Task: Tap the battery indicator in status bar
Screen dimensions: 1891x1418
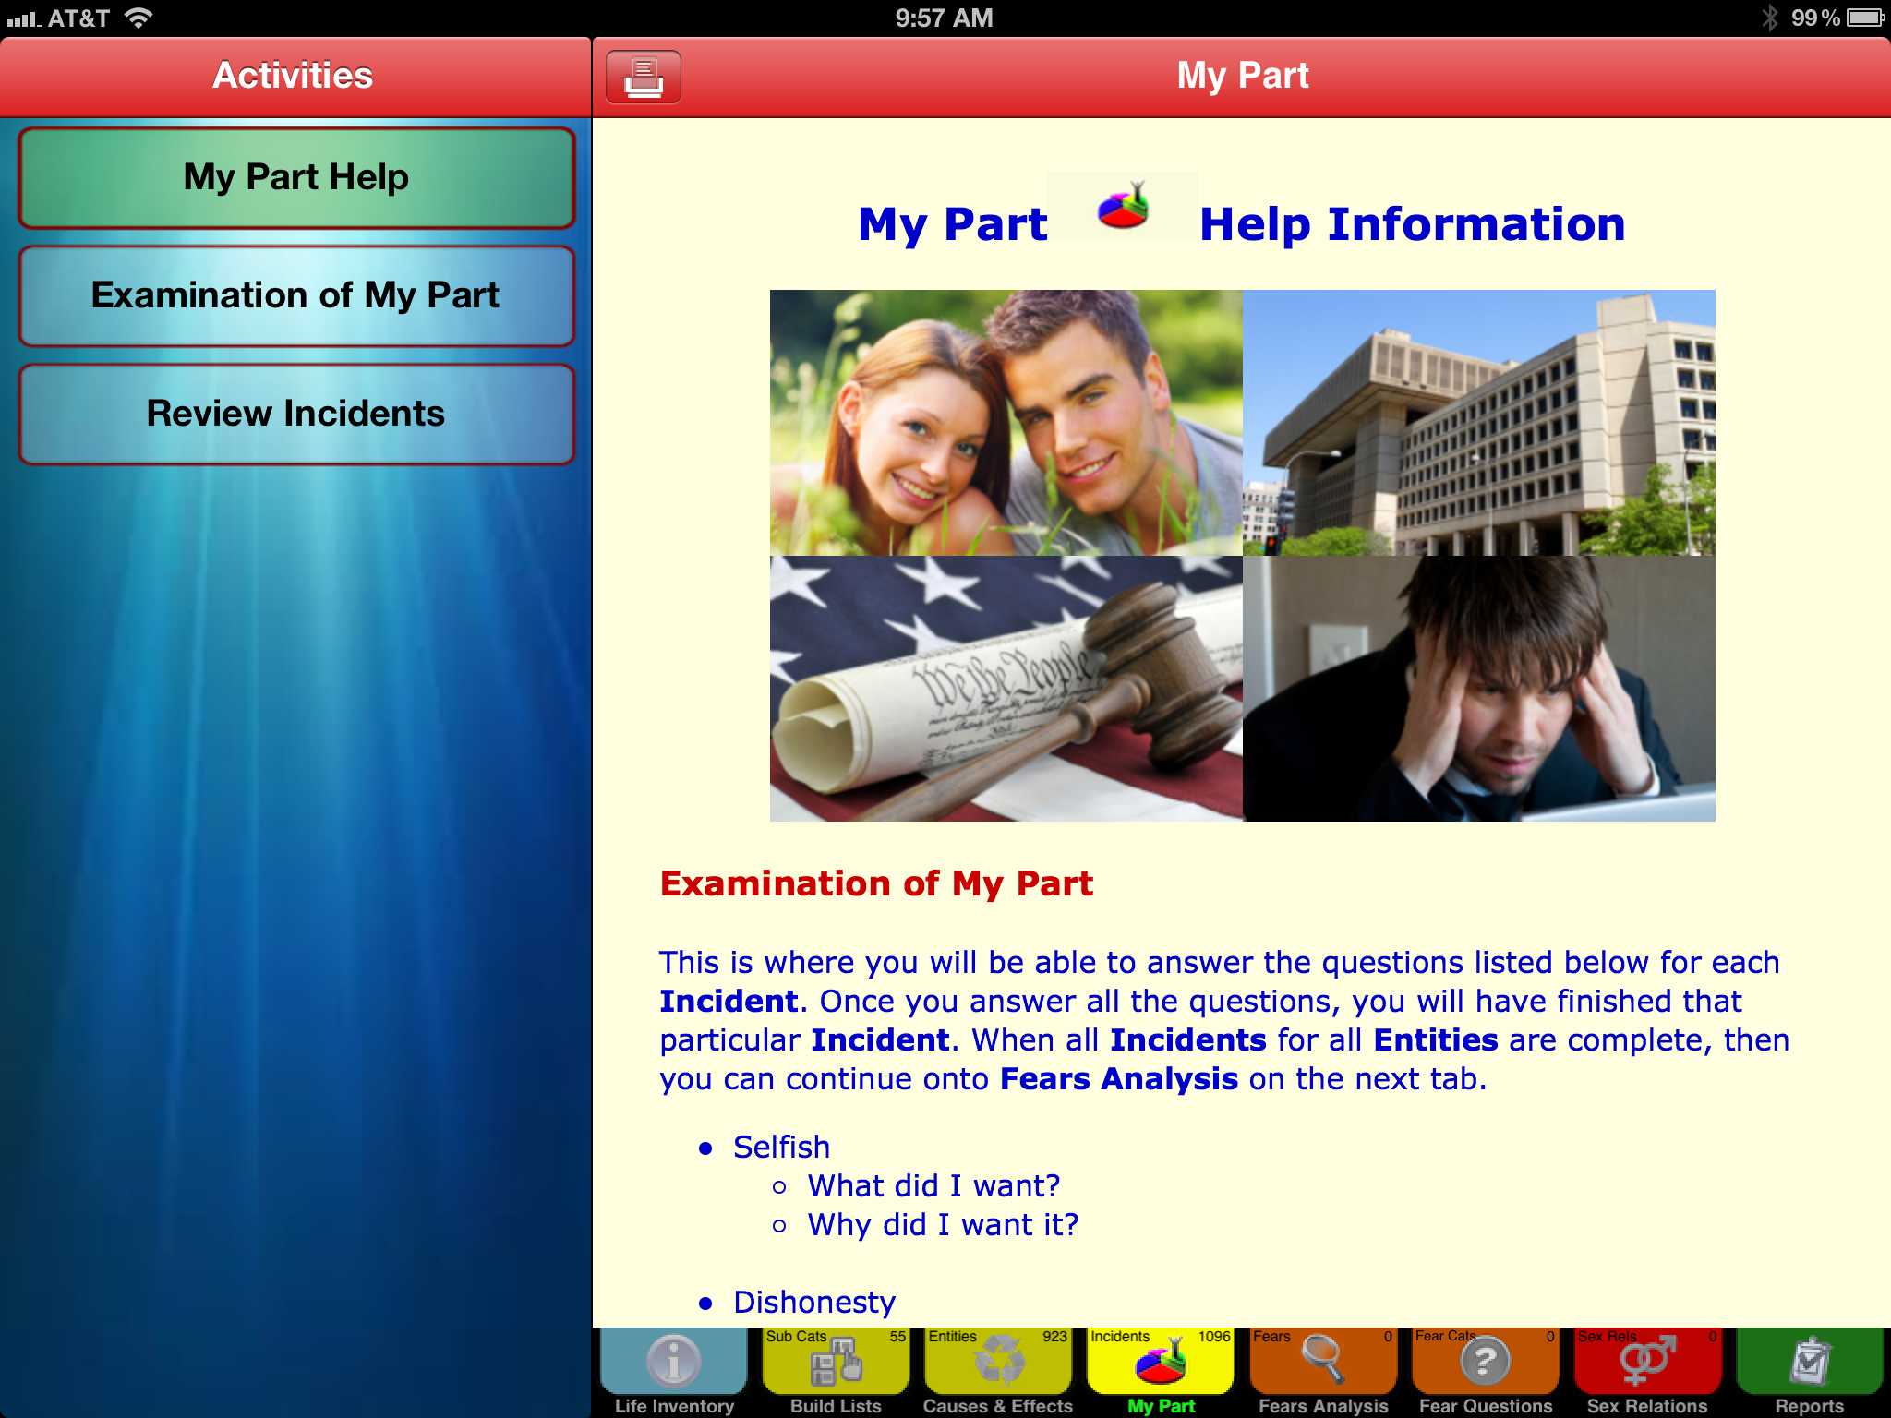Action: tap(1865, 18)
